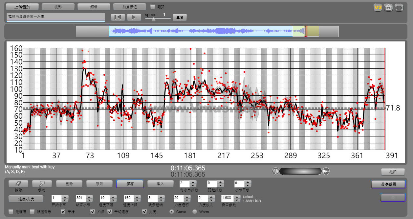
Task: Increase 力度放大 with its up arrow
Action: (211, 197)
